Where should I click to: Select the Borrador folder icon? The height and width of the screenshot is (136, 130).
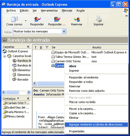click(14, 79)
